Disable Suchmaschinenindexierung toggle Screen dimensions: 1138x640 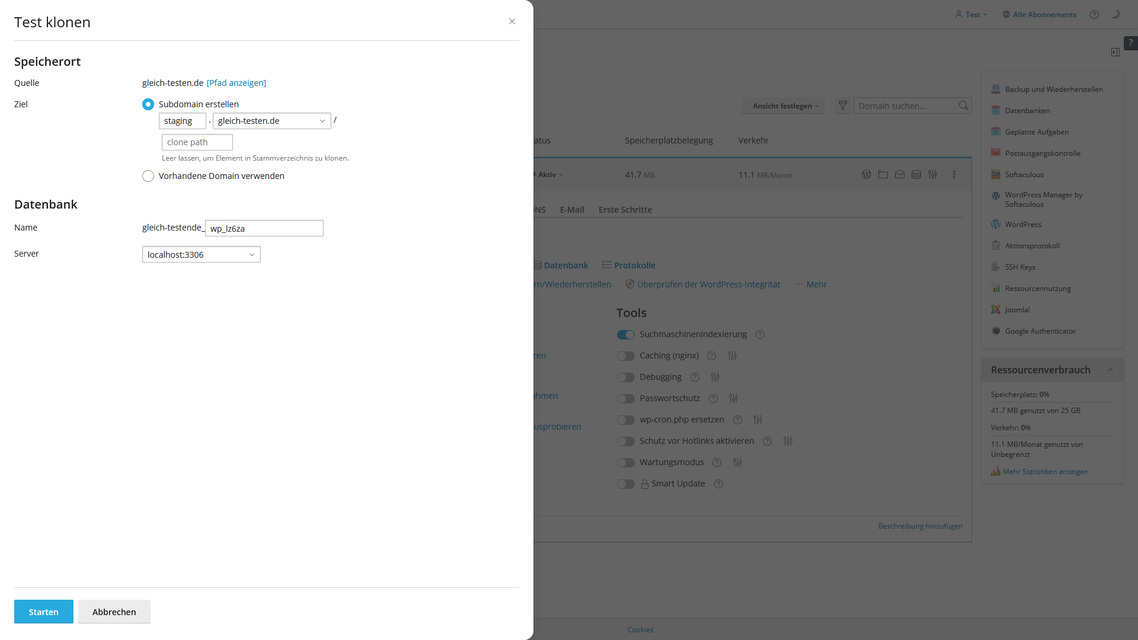625,335
